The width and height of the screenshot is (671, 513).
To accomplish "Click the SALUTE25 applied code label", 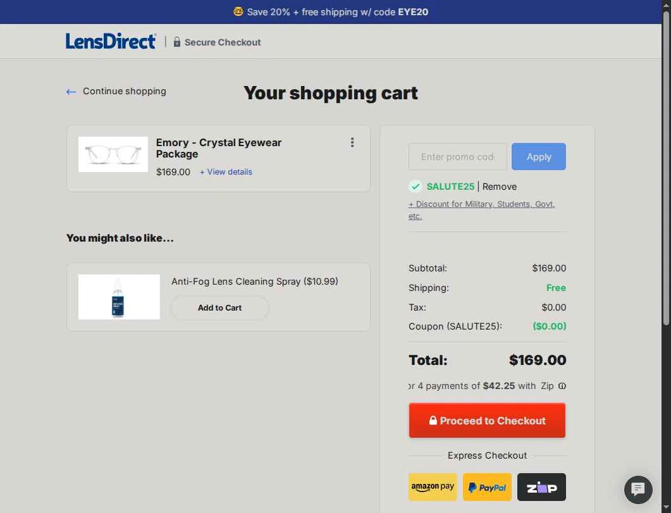I will [x=450, y=187].
